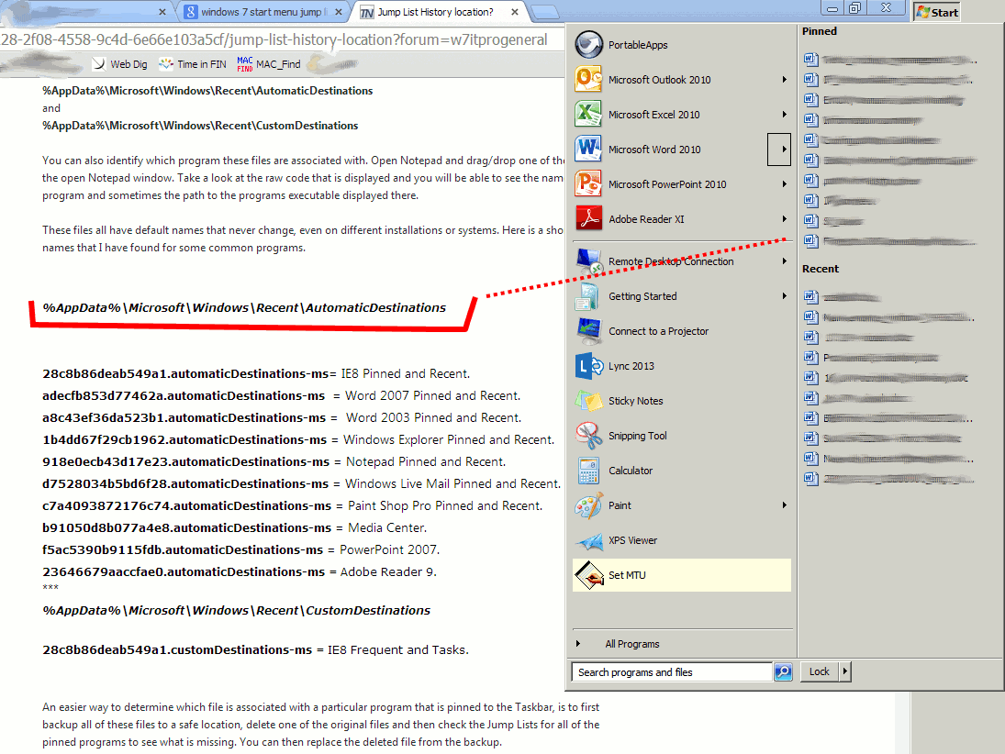Click the italic Recent\CustomDestinations heading
1005x754 pixels.
237,611
